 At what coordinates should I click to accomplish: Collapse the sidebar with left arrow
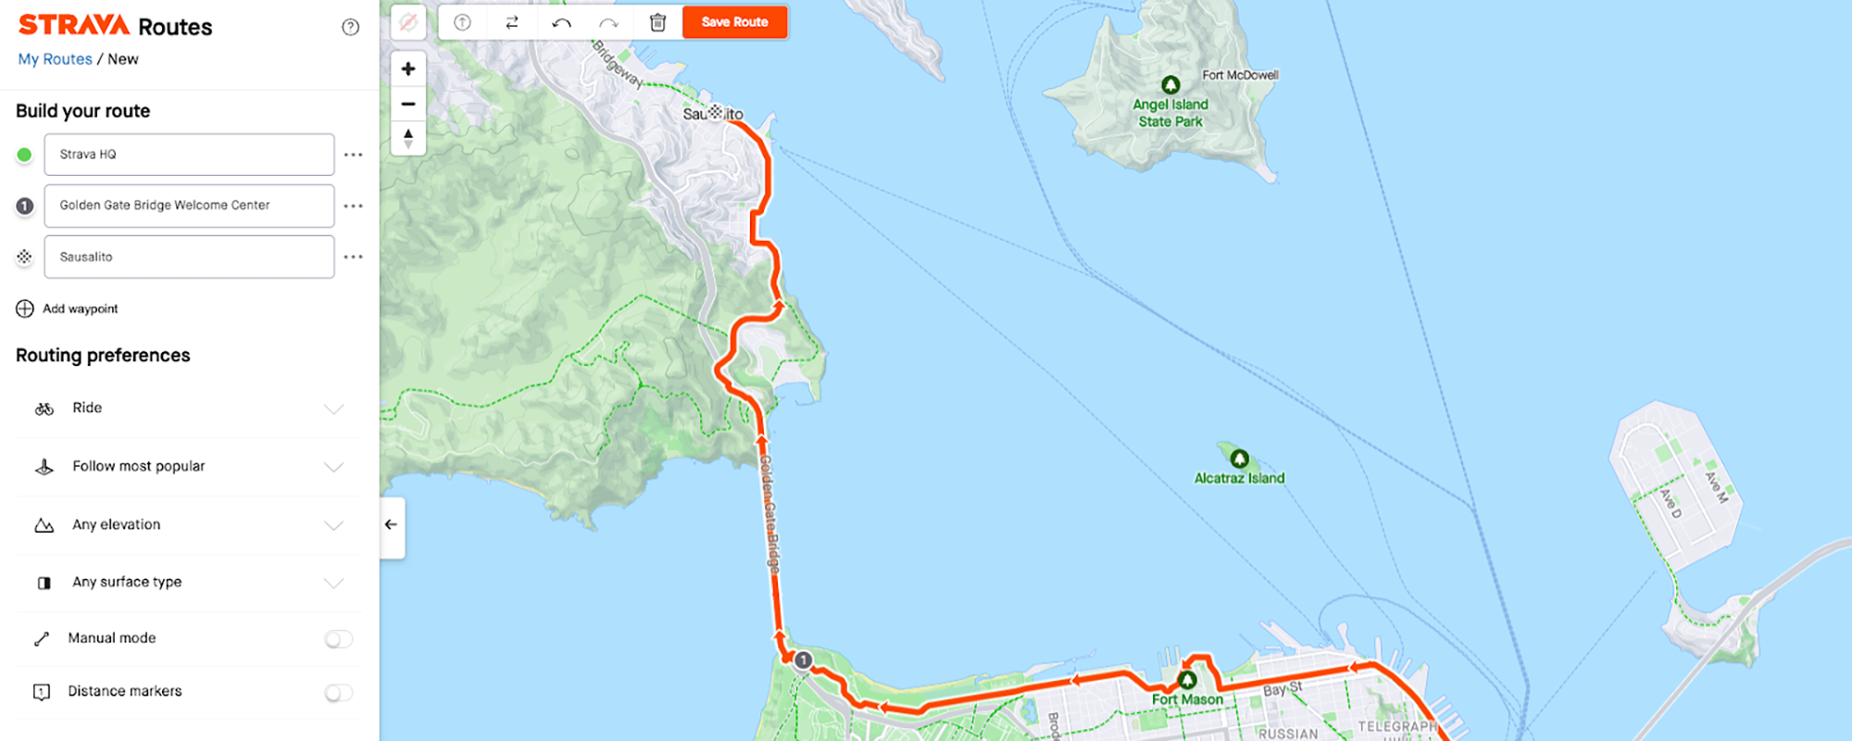pos(392,525)
